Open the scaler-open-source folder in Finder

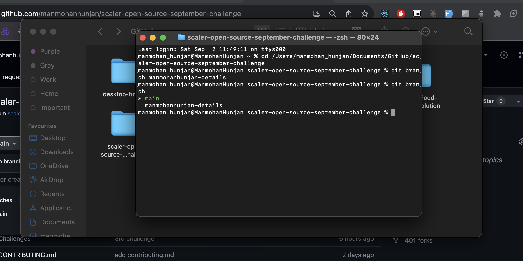tap(123, 123)
